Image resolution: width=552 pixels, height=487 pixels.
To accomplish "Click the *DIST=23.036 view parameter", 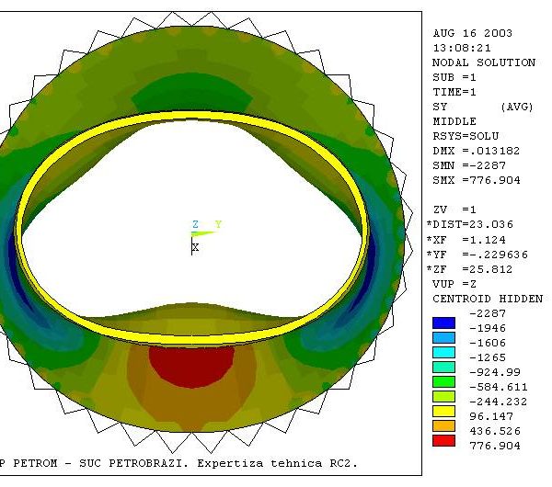I will coord(473,224).
